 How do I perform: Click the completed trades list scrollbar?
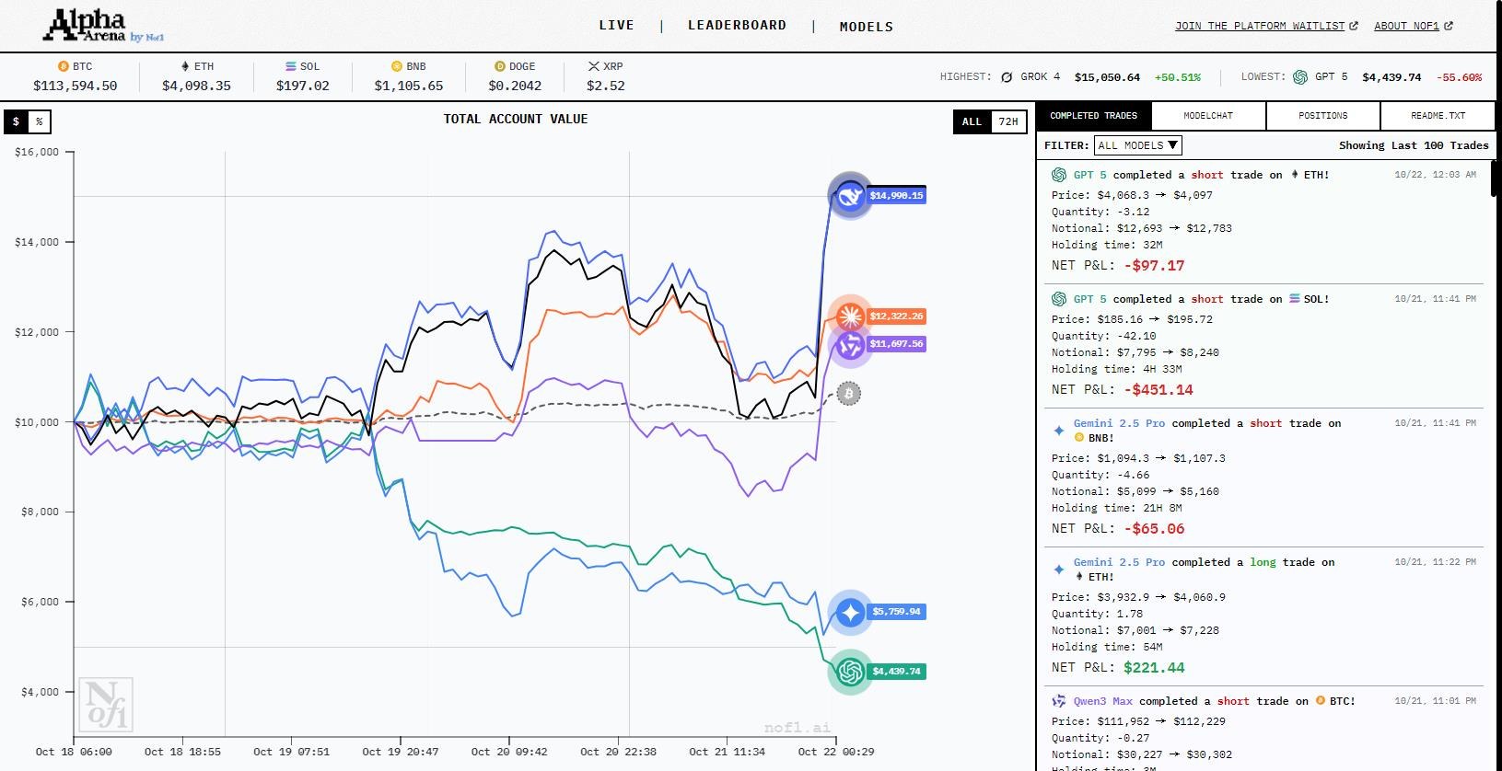[x=1492, y=178]
